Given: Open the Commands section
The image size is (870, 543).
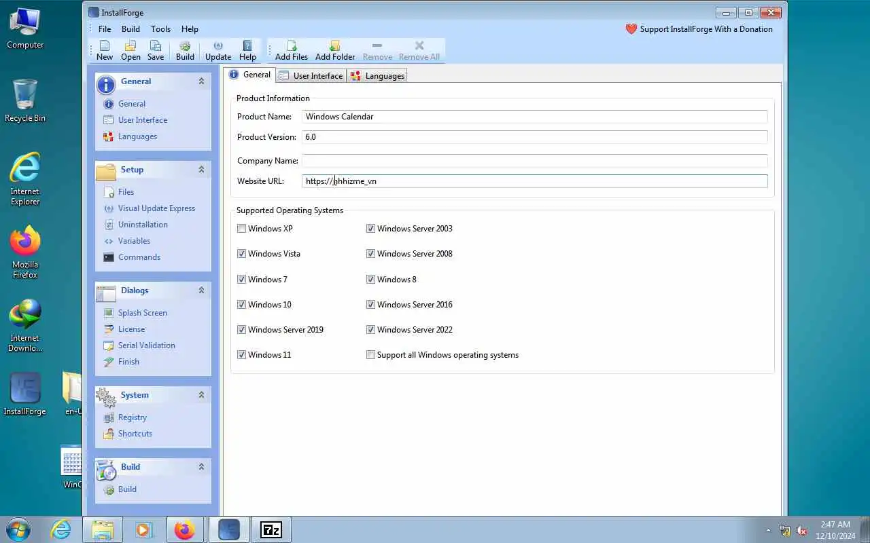Looking at the screenshot, I should 139,257.
